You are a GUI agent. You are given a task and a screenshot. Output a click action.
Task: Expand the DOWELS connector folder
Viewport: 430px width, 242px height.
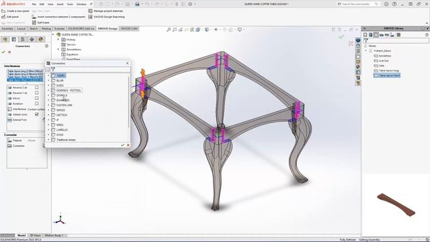49,95
